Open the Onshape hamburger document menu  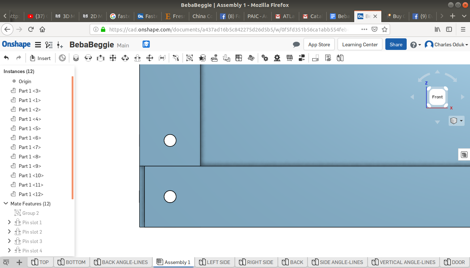[38, 45]
